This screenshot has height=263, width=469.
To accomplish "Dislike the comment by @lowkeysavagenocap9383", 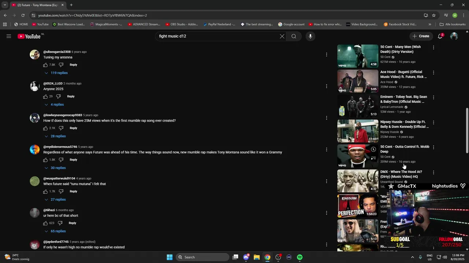I will (x=61, y=128).
